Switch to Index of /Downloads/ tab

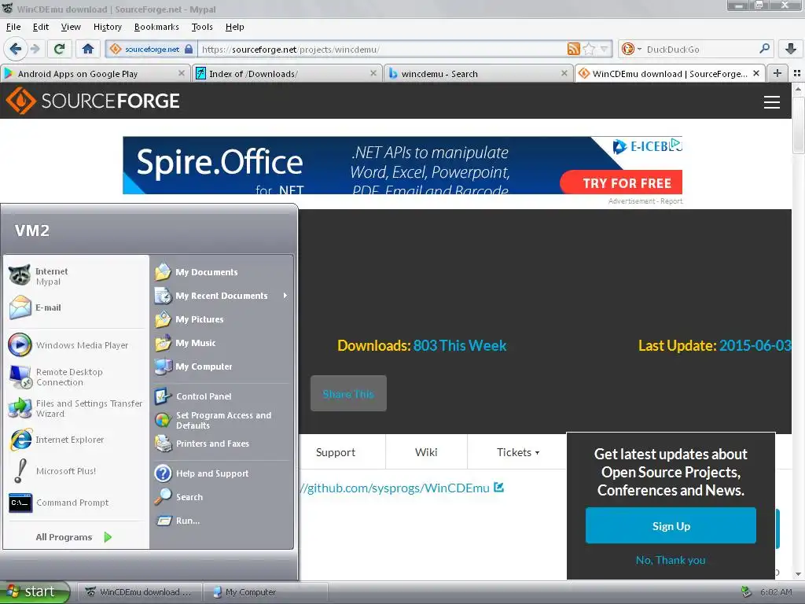point(287,73)
